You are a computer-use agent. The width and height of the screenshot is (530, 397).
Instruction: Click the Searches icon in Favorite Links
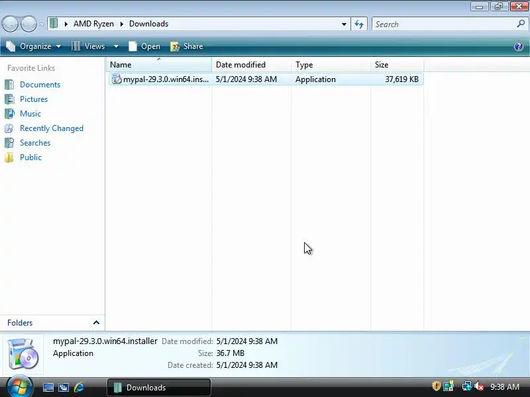click(9, 143)
